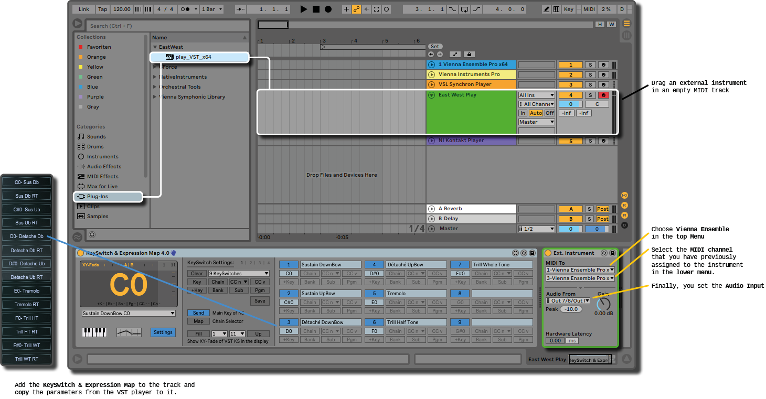
Task: Open the 1-Vienna Ensemble Pro MIDI To dropdown
Action: 580,269
